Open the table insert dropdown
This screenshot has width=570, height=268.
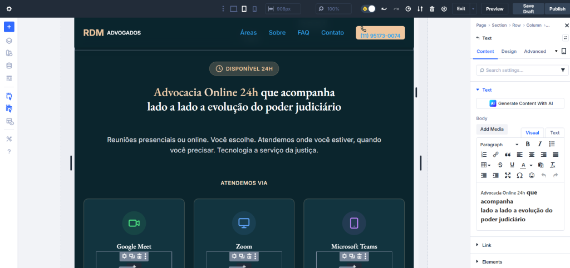(485, 165)
